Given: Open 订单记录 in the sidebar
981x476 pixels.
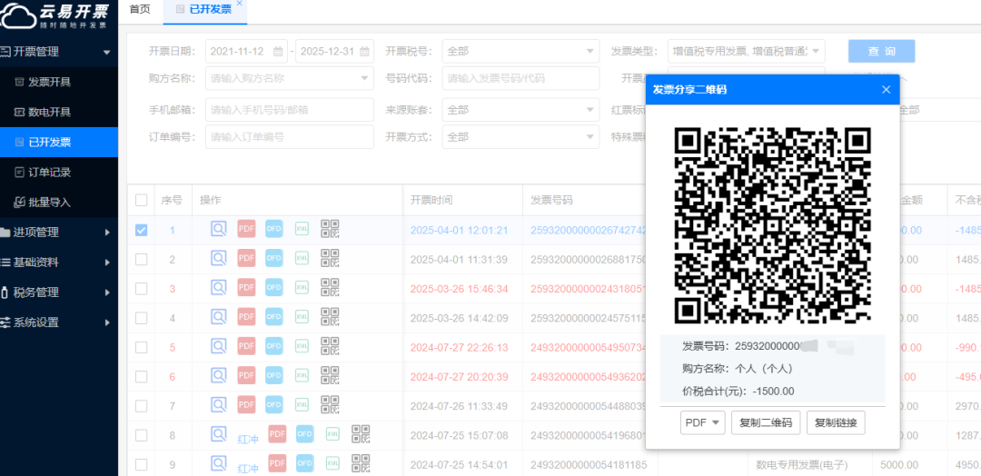Looking at the screenshot, I should pos(49,173).
